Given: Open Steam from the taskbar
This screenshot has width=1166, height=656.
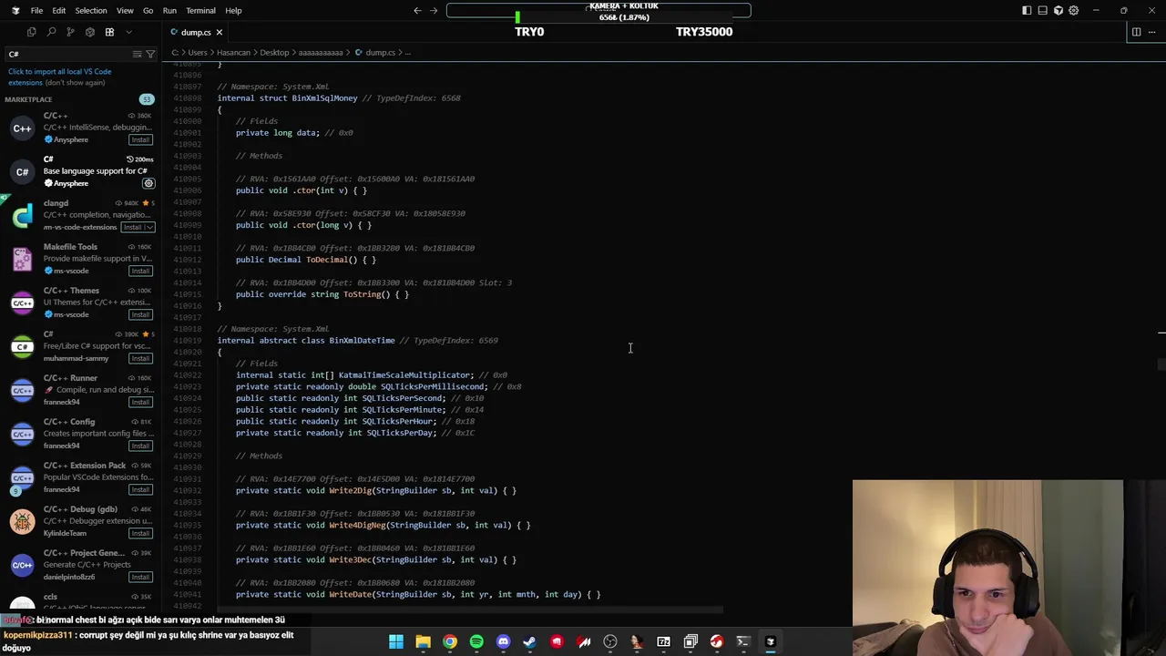Looking at the screenshot, I should tap(530, 641).
